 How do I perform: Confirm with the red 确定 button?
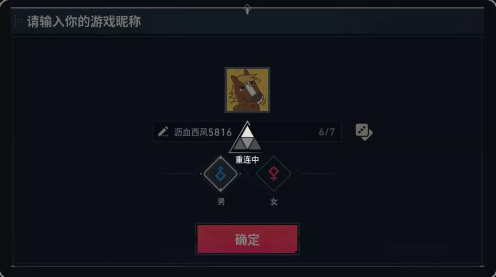tap(248, 239)
